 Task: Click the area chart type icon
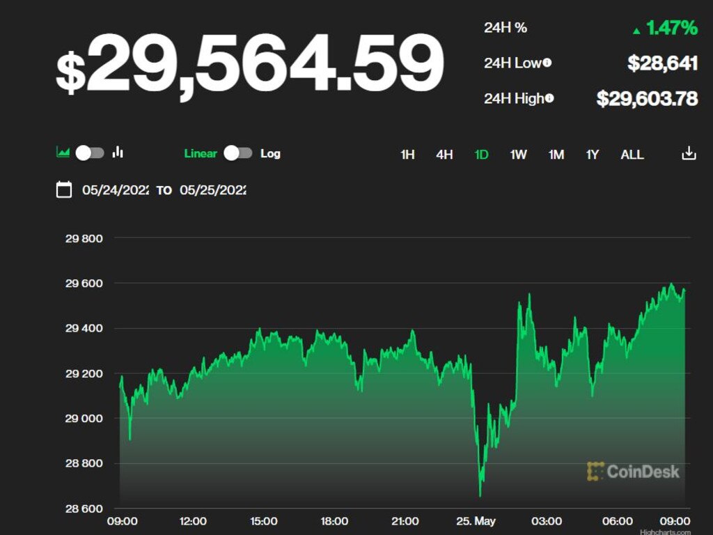coord(63,153)
